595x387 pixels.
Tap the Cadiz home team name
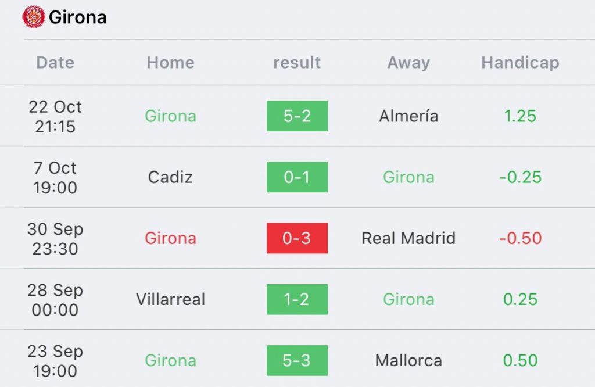tap(170, 177)
